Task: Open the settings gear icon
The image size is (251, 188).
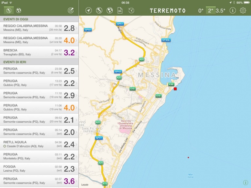Action: (243, 10)
